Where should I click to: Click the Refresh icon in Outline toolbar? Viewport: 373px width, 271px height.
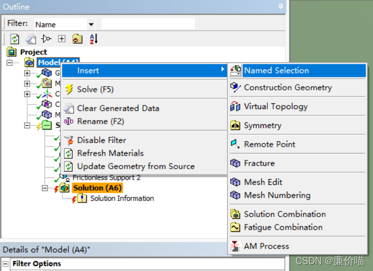click(15, 39)
